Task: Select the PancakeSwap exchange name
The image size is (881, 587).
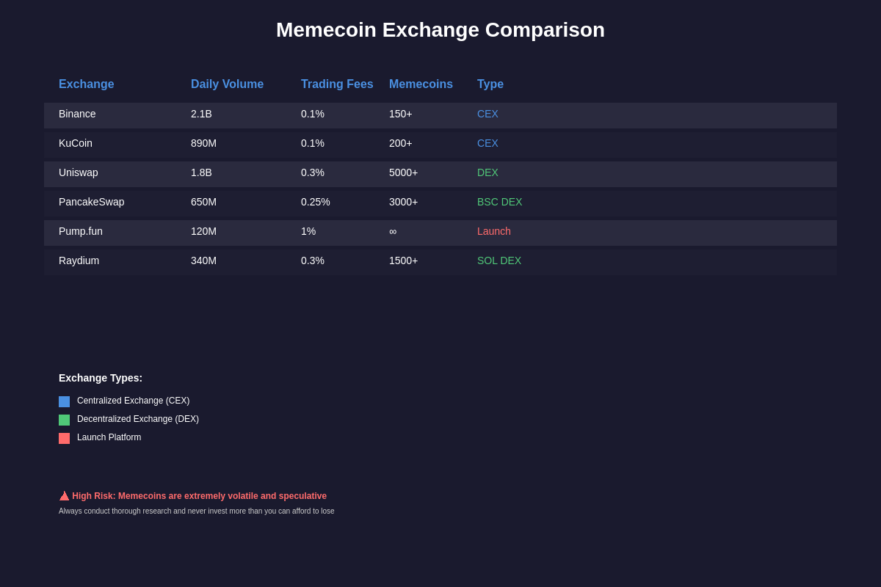Action: pyautogui.click(x=92, y=202)
